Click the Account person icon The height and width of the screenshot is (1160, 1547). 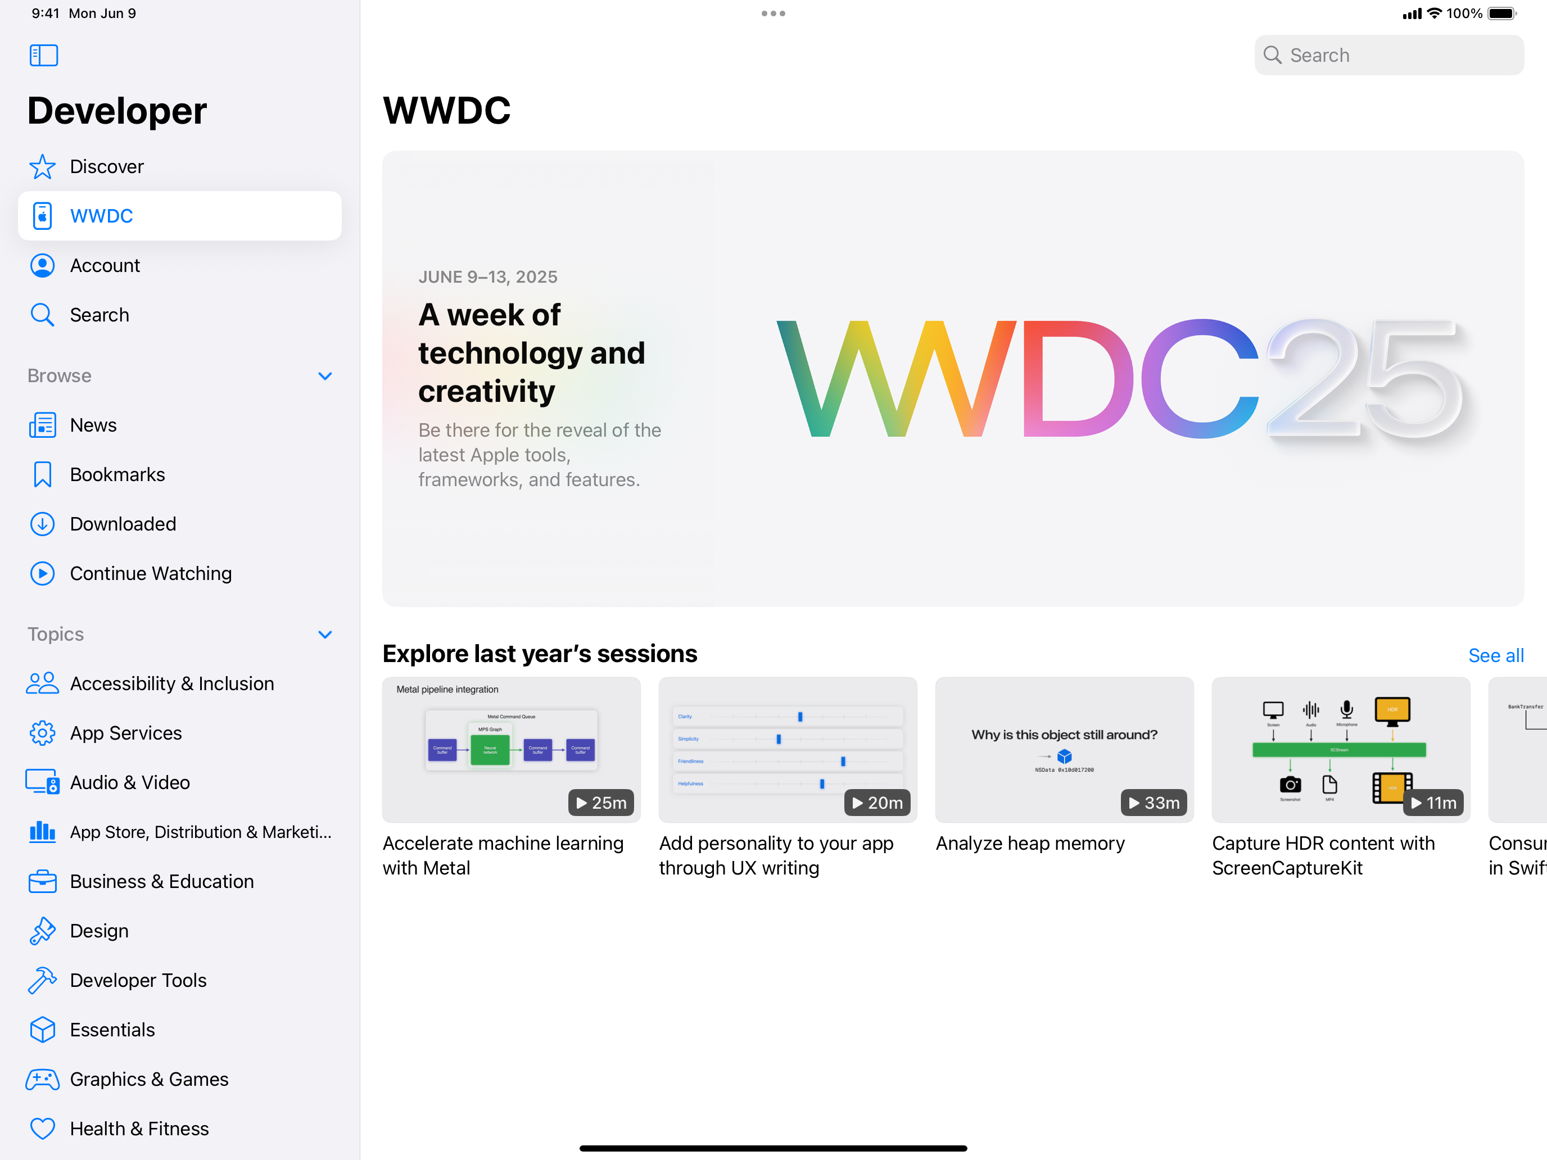(42, 266)
